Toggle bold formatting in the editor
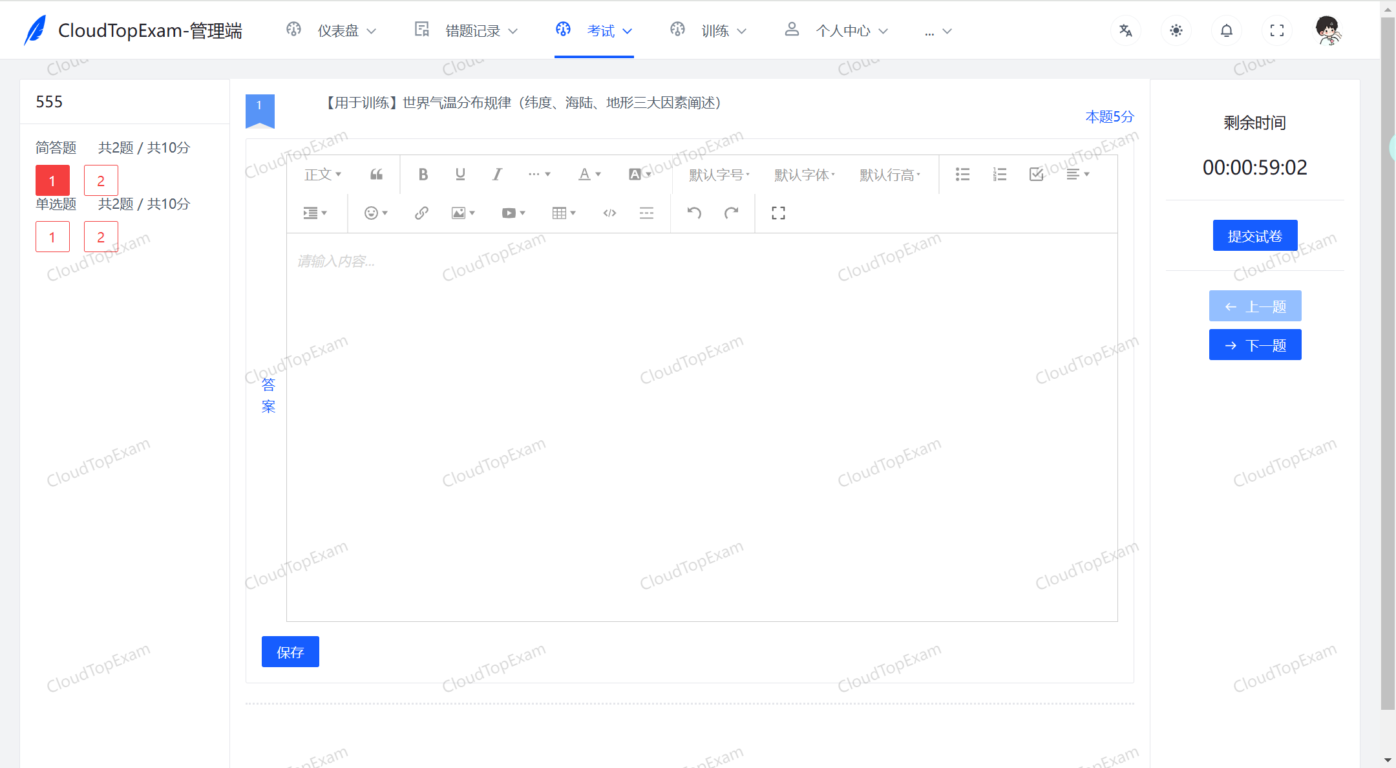 click(x=423, y=174)
